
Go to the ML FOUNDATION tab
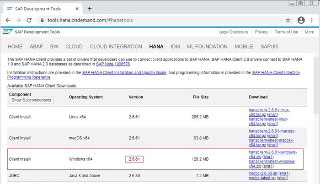[207, 47]
